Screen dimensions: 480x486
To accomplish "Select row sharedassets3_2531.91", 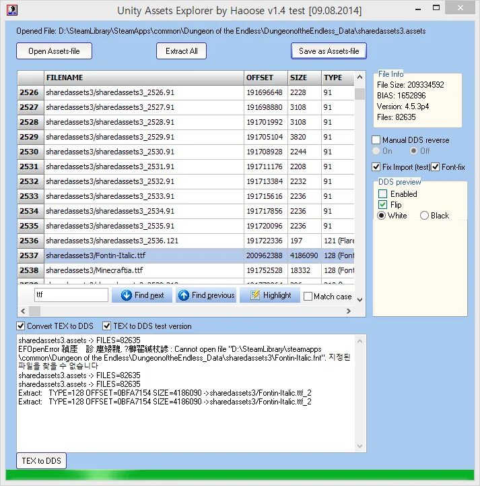I will point(186,166).
